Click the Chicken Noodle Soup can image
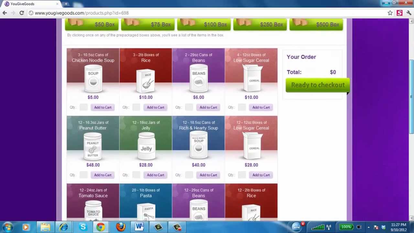414x233 pixels. point(93,79)
